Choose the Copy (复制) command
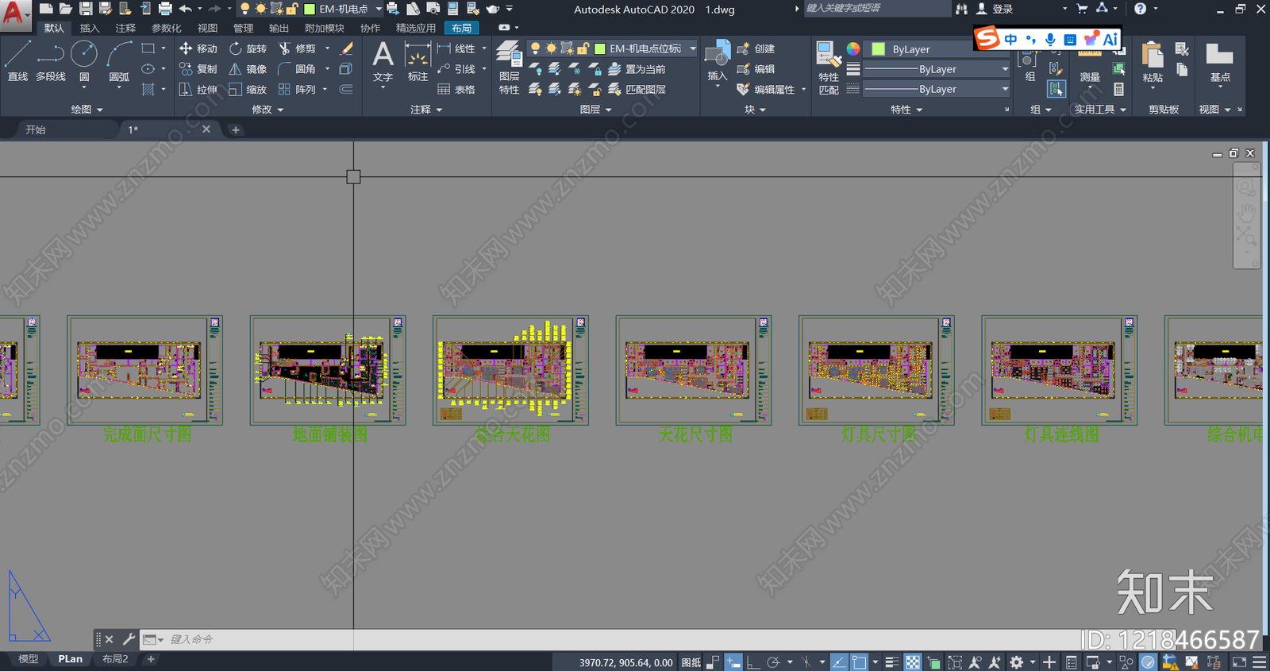The height and width of the screenshot is (671, 1270). 198,69
